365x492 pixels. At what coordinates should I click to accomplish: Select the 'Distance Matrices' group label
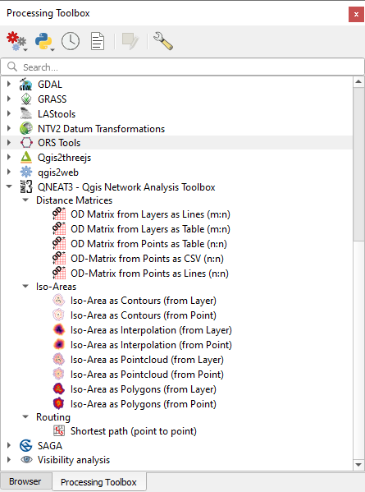pyautogui.click(x=75, y=200)
